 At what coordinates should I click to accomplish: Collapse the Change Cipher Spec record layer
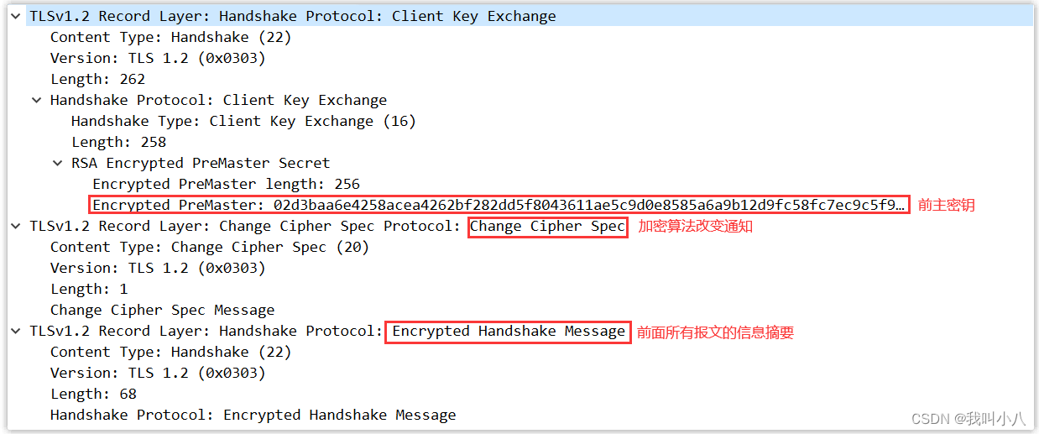[x=16, y=226]
